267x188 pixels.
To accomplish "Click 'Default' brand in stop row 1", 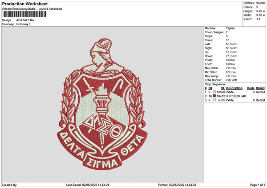I will (260, 92).
